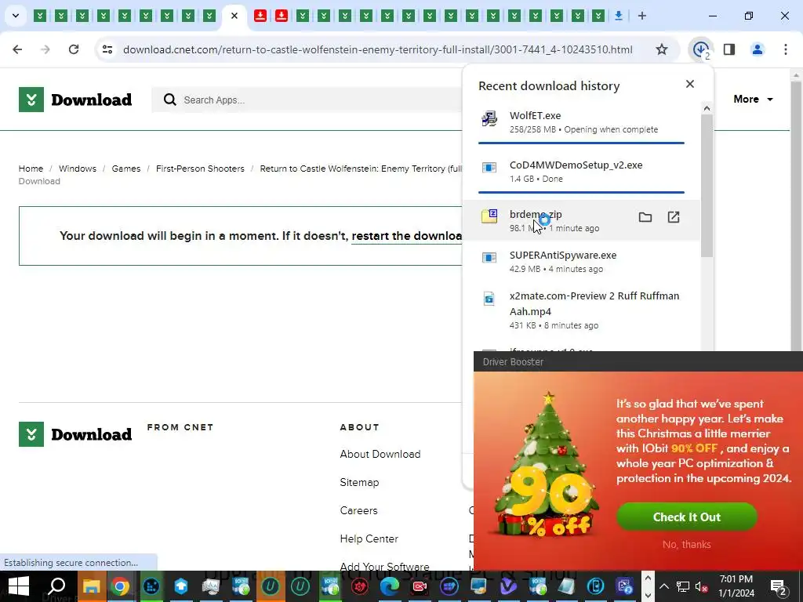
Task: Click the 90% off Christmas tree image
Action: coord(547,464)
